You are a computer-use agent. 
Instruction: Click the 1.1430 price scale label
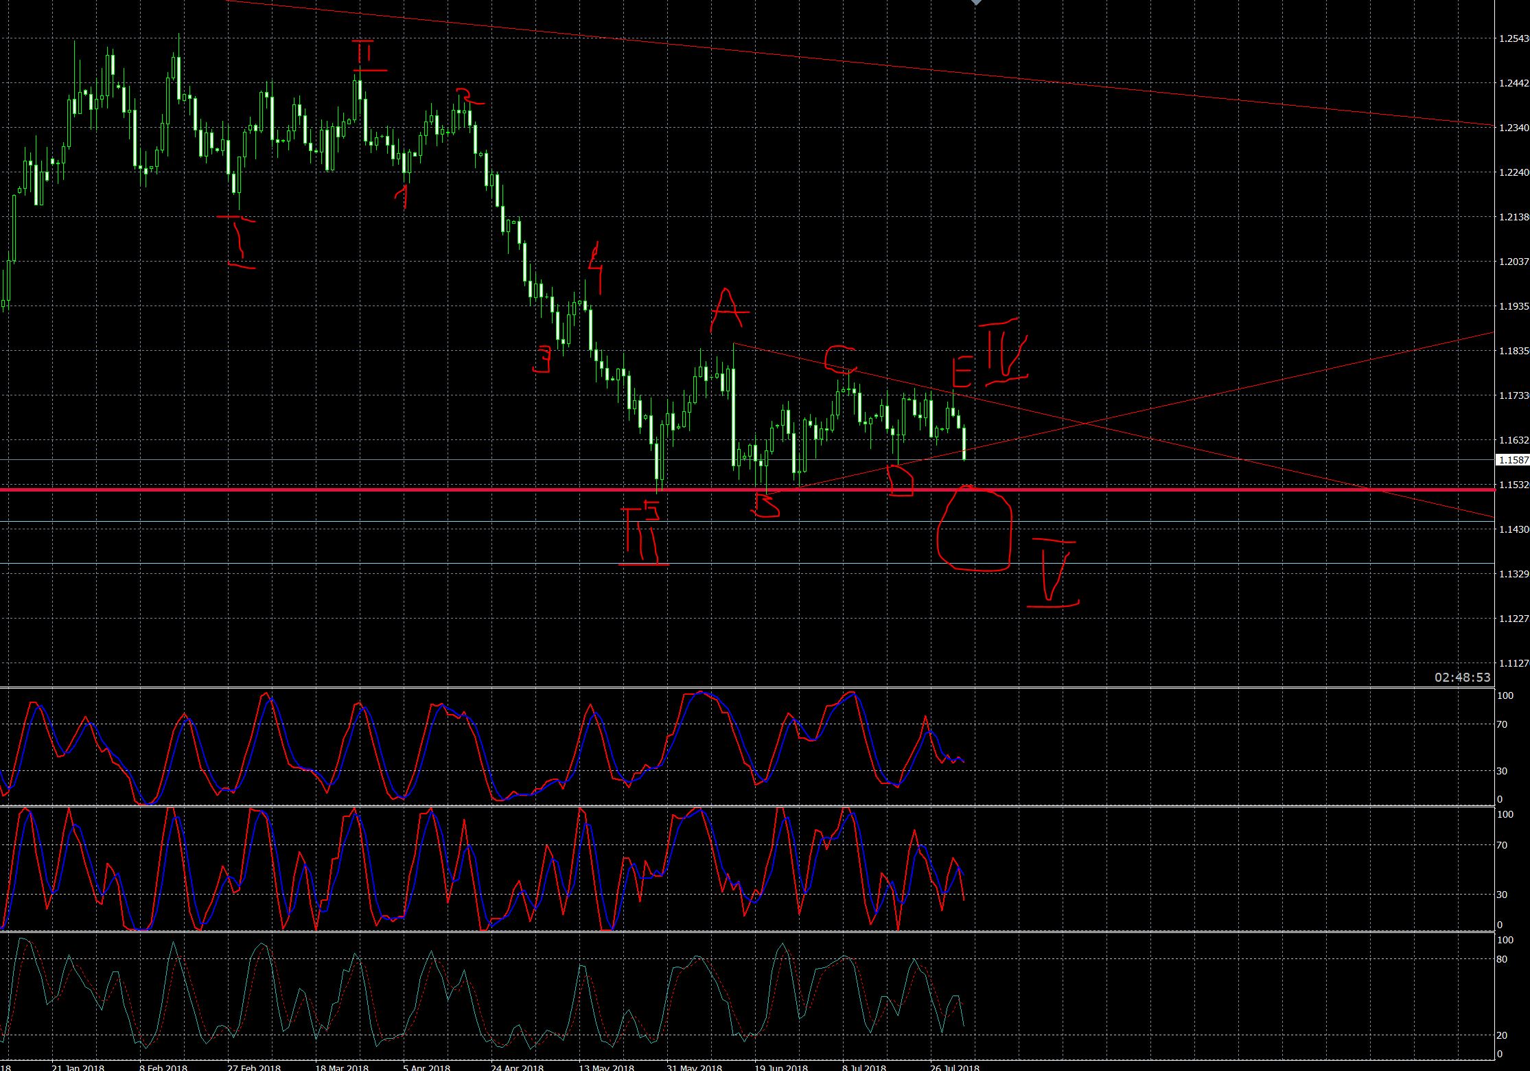[1514, 530]
